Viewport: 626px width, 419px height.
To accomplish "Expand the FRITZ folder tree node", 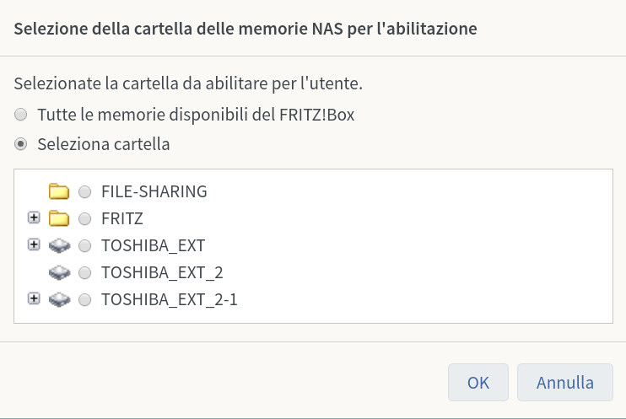I will click(34, 218).
